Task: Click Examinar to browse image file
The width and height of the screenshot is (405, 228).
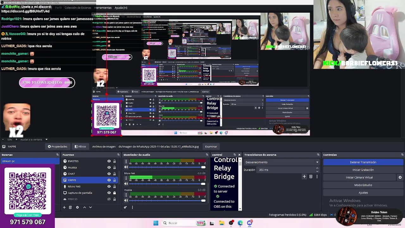Action: tap(211, 147)
